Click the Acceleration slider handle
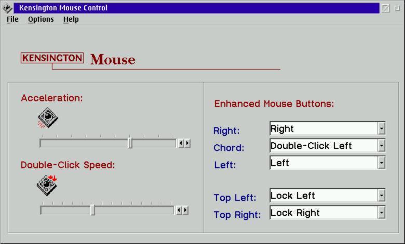The image size is (405, 244). click(130, 143)
